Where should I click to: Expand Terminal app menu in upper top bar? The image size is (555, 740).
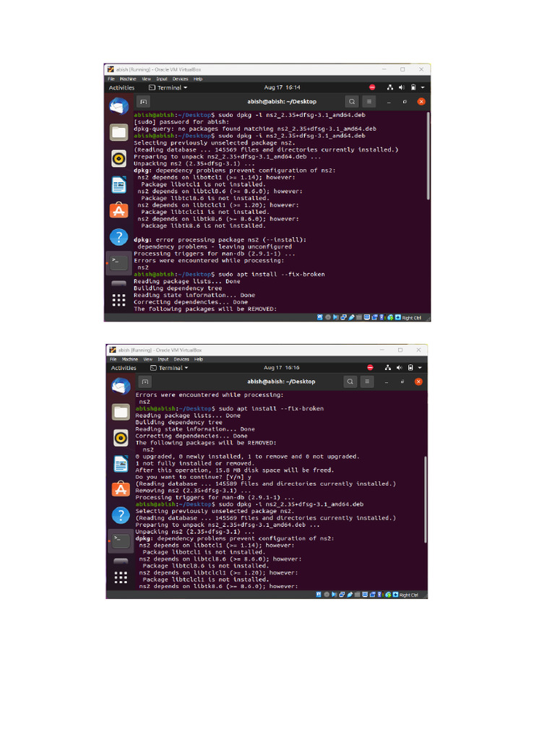(168, 87)
